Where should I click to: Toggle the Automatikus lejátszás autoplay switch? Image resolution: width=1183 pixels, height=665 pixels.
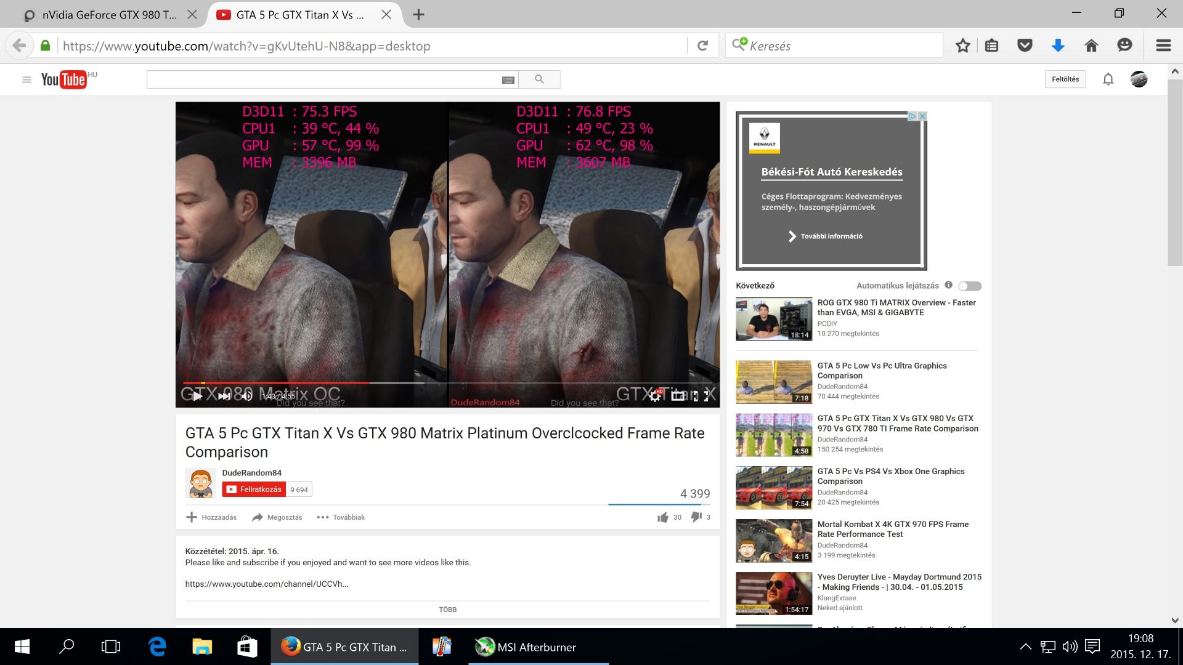970,286
